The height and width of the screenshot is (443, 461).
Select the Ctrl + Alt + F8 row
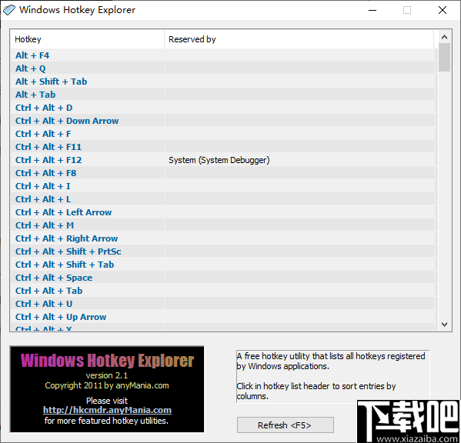pyautogui.click(x=224, y=173)
